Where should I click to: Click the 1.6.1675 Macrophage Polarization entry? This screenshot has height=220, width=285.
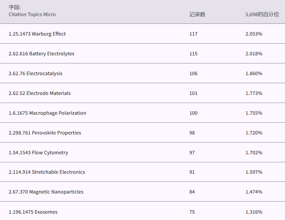click(47, 113)
